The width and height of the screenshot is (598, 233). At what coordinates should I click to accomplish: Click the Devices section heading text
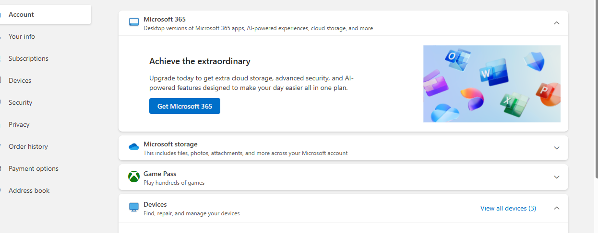[155, 204]
